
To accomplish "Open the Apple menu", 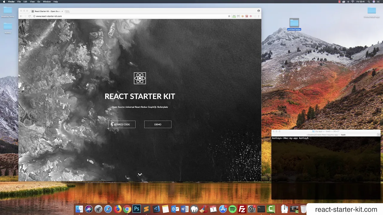I will tap(4, 2).
